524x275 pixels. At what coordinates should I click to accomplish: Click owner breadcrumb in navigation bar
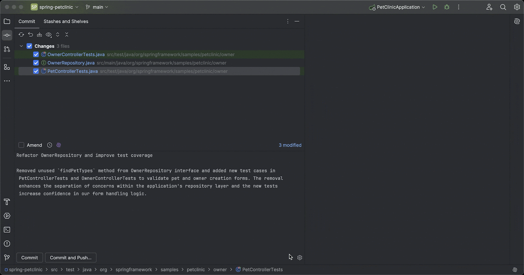pos(220,270)
